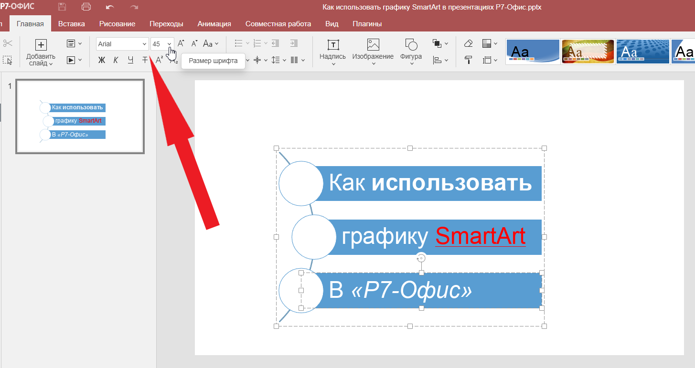The height and width of the screenshot is (368, 695).
Task: Click the copy style paint roller icon
Action: [468, 60]
